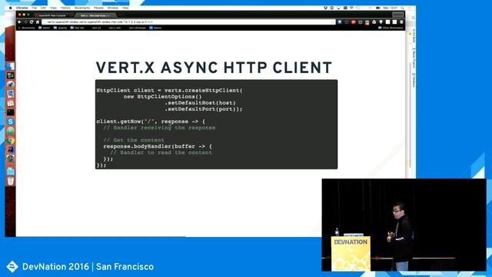Image resolution: width=492 pixels, height=277 pixels.
Task: Open the Edit menu
Action: (43, 8)
